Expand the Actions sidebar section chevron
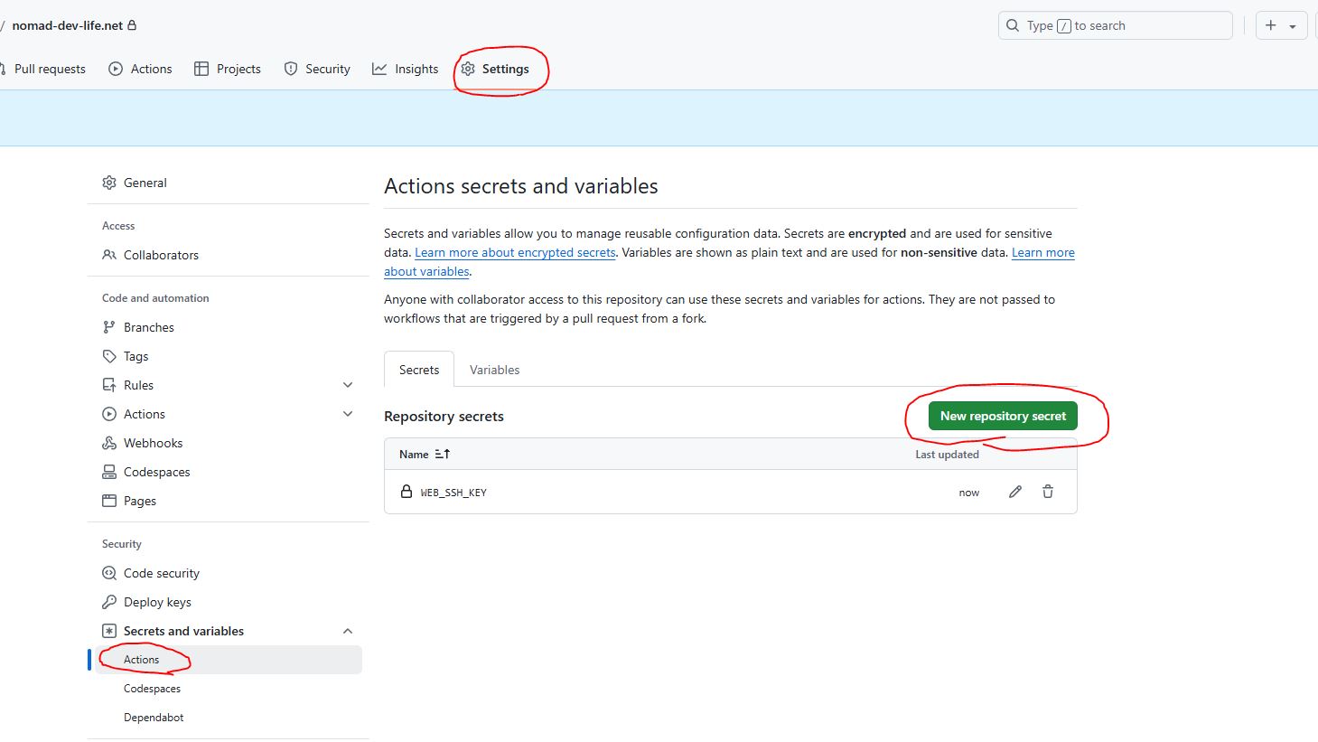Screen dimensions: 1318x742 [348, 414]
